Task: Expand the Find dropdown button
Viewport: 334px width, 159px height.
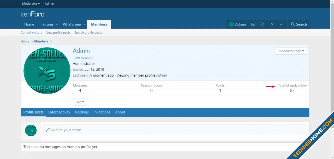Action: [80, 102]
